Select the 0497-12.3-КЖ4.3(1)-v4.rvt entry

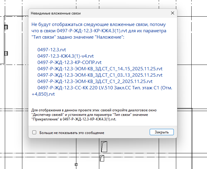tap(65, 56)
